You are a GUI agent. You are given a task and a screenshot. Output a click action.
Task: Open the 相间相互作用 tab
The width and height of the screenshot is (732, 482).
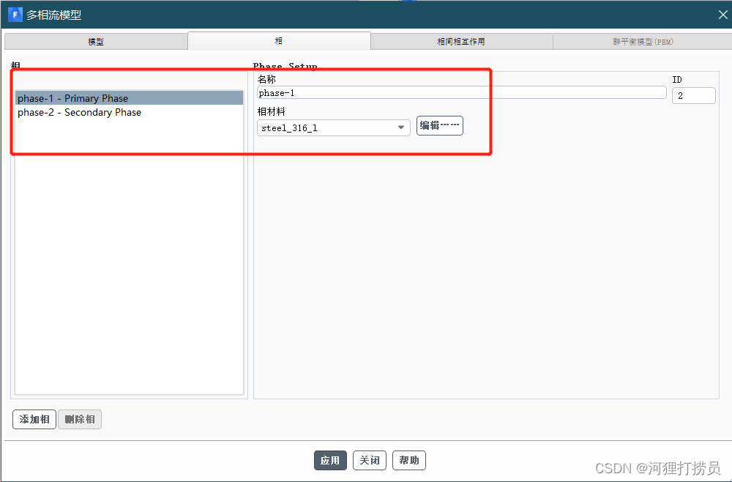click(x=461, y=42)
